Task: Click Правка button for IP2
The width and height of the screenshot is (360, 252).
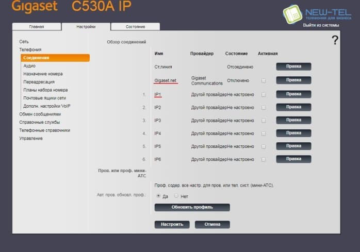Action: tap(293, 107)
